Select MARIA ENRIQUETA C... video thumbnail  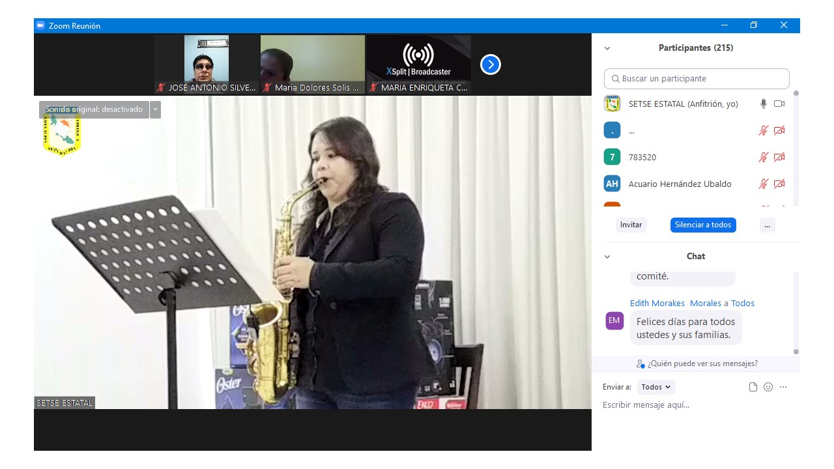coord(419,64)
